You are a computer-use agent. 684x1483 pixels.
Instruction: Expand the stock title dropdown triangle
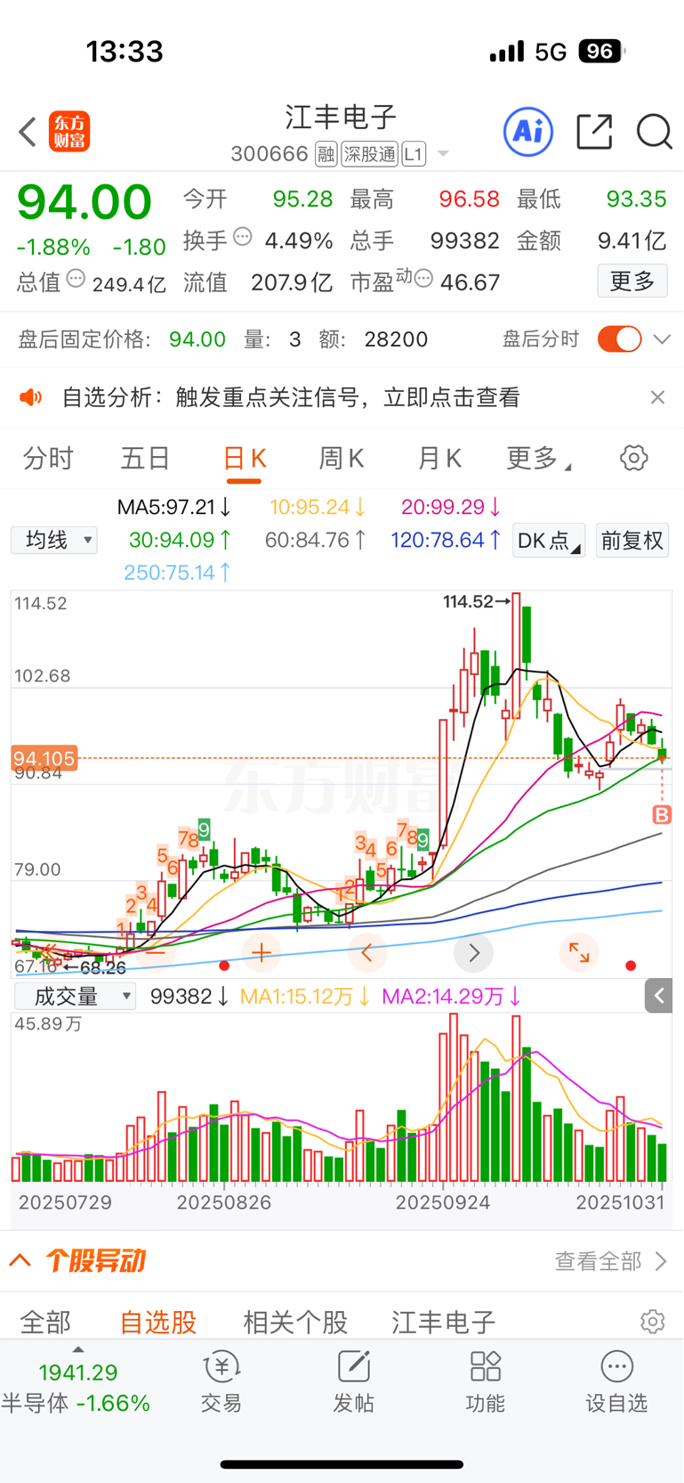443,155
